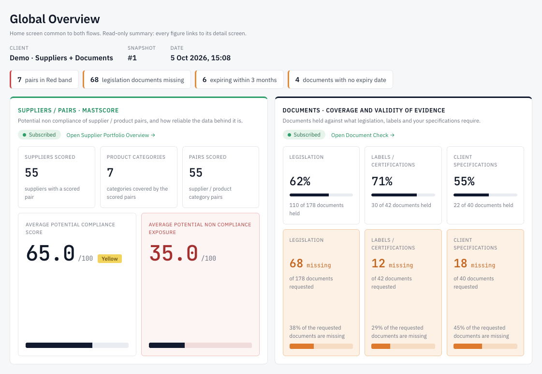
Task: Click the Yellow band badge
Action: point(110,259)
